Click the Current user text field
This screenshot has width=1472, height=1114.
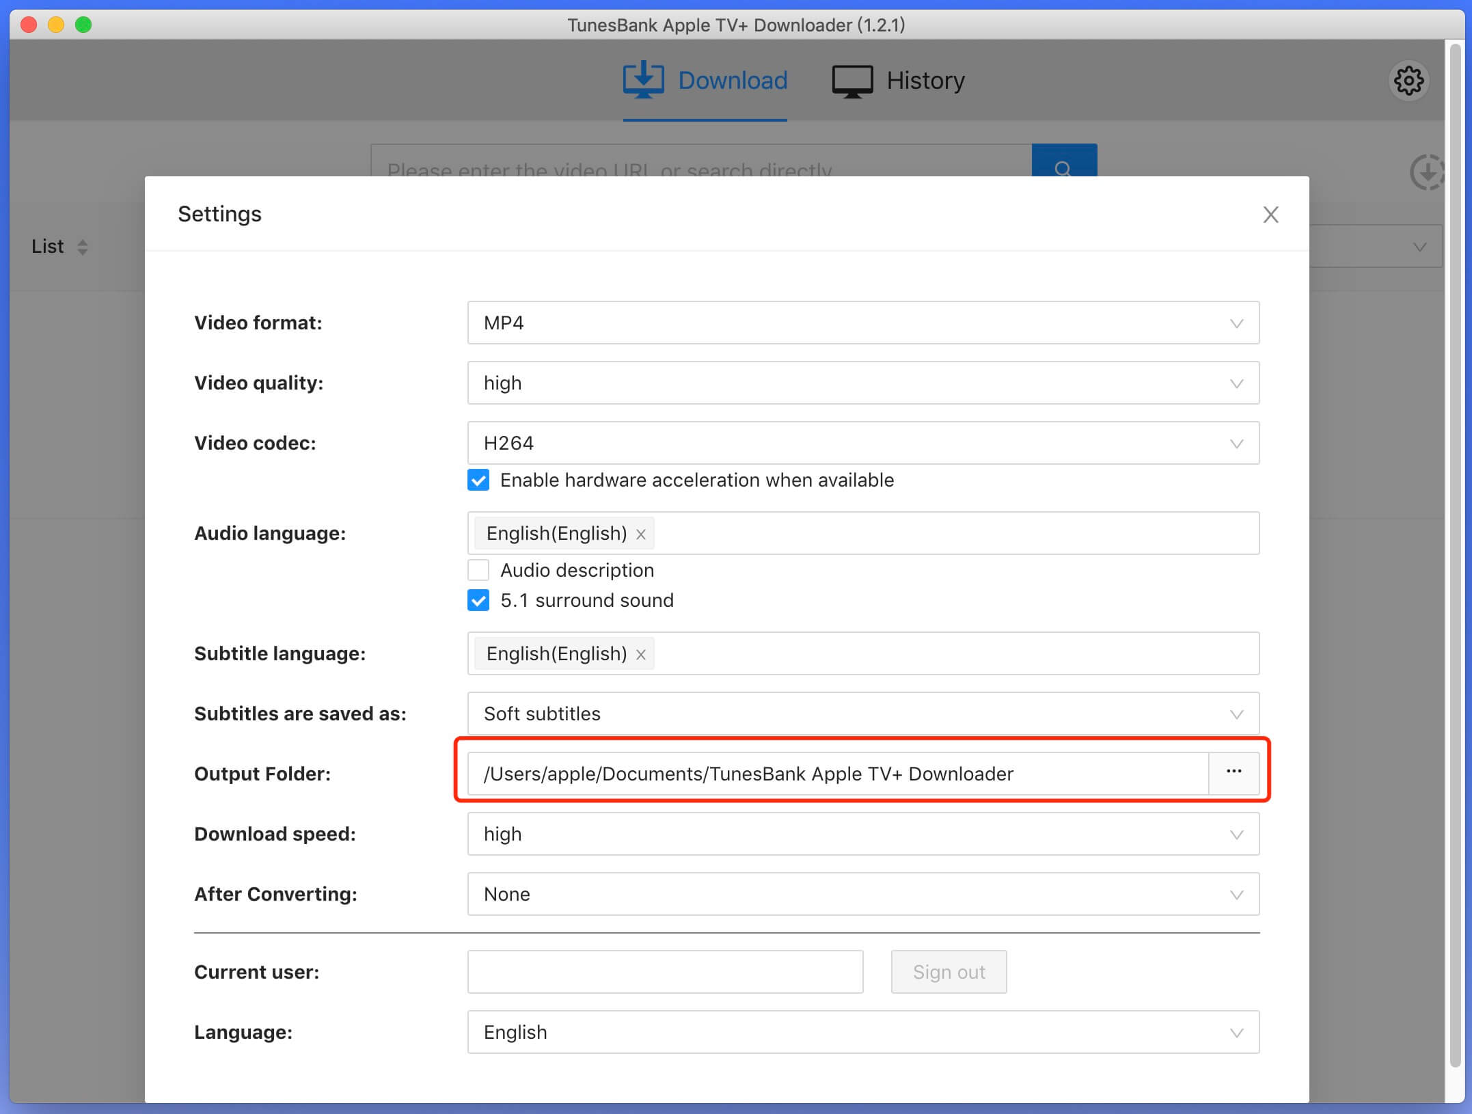(x=665, y=972)
